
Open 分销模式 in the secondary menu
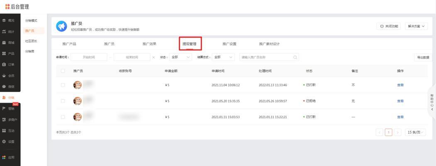(31, 21)
